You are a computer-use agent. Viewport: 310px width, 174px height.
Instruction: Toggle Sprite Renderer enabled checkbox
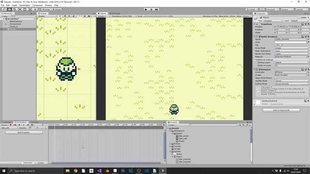tap(260, 37)
